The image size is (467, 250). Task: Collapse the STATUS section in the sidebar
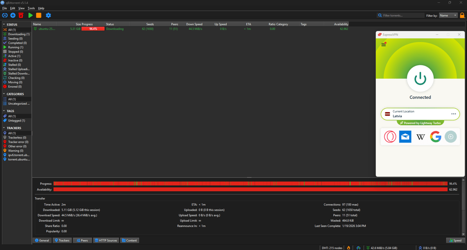[x=4, y=25]
